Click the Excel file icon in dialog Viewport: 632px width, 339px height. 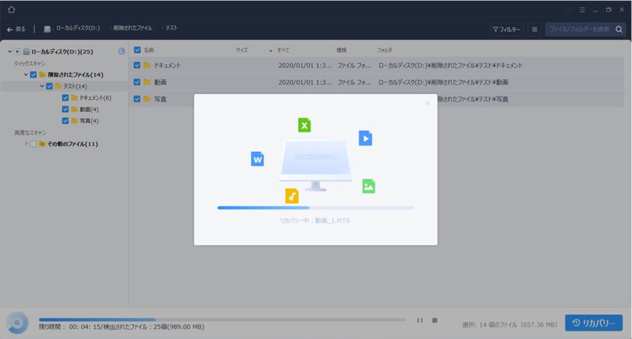[304, 125]
